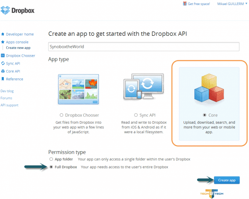Open Create new app in sidebar

pyautogui.click(x=17, y=48)
